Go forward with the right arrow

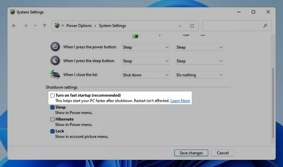coord(25,26)
